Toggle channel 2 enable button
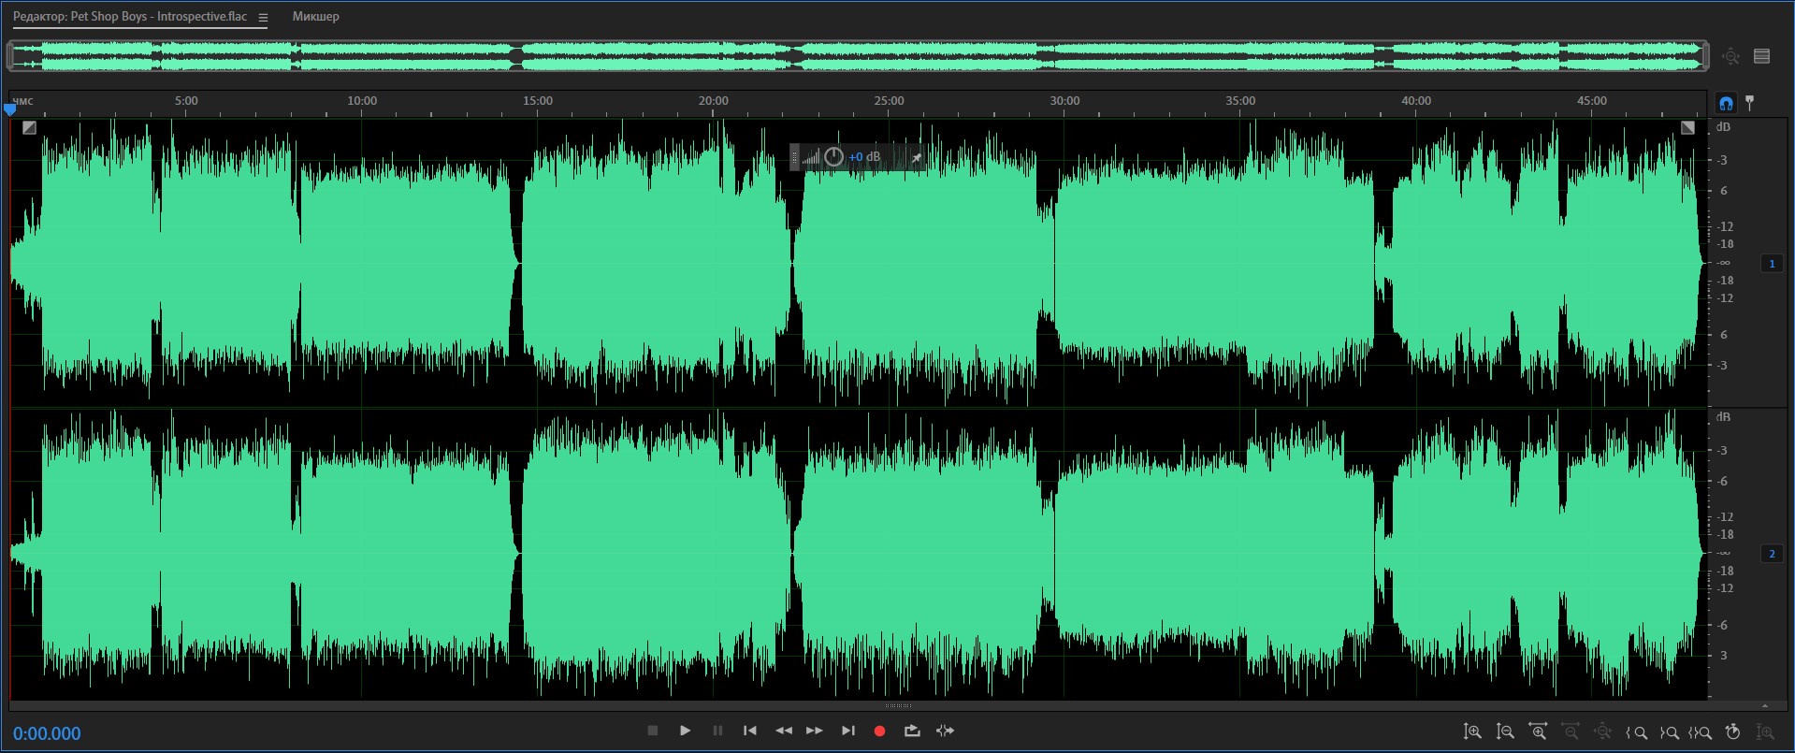The width and height of the screenshot is (1795, 753). pyautogui.click(x=1772, y=554)
